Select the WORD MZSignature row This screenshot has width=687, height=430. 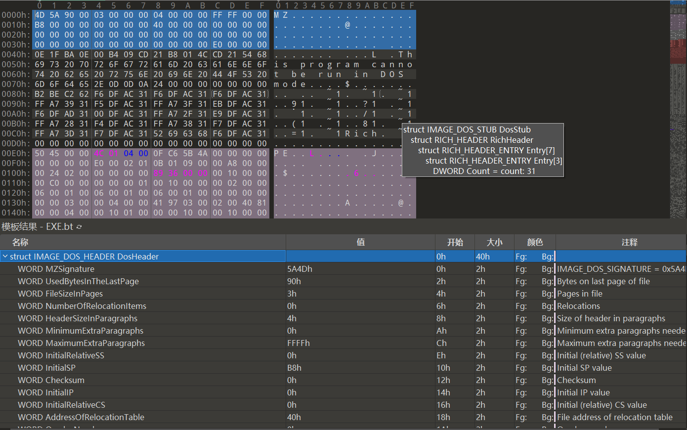point(343,269)
